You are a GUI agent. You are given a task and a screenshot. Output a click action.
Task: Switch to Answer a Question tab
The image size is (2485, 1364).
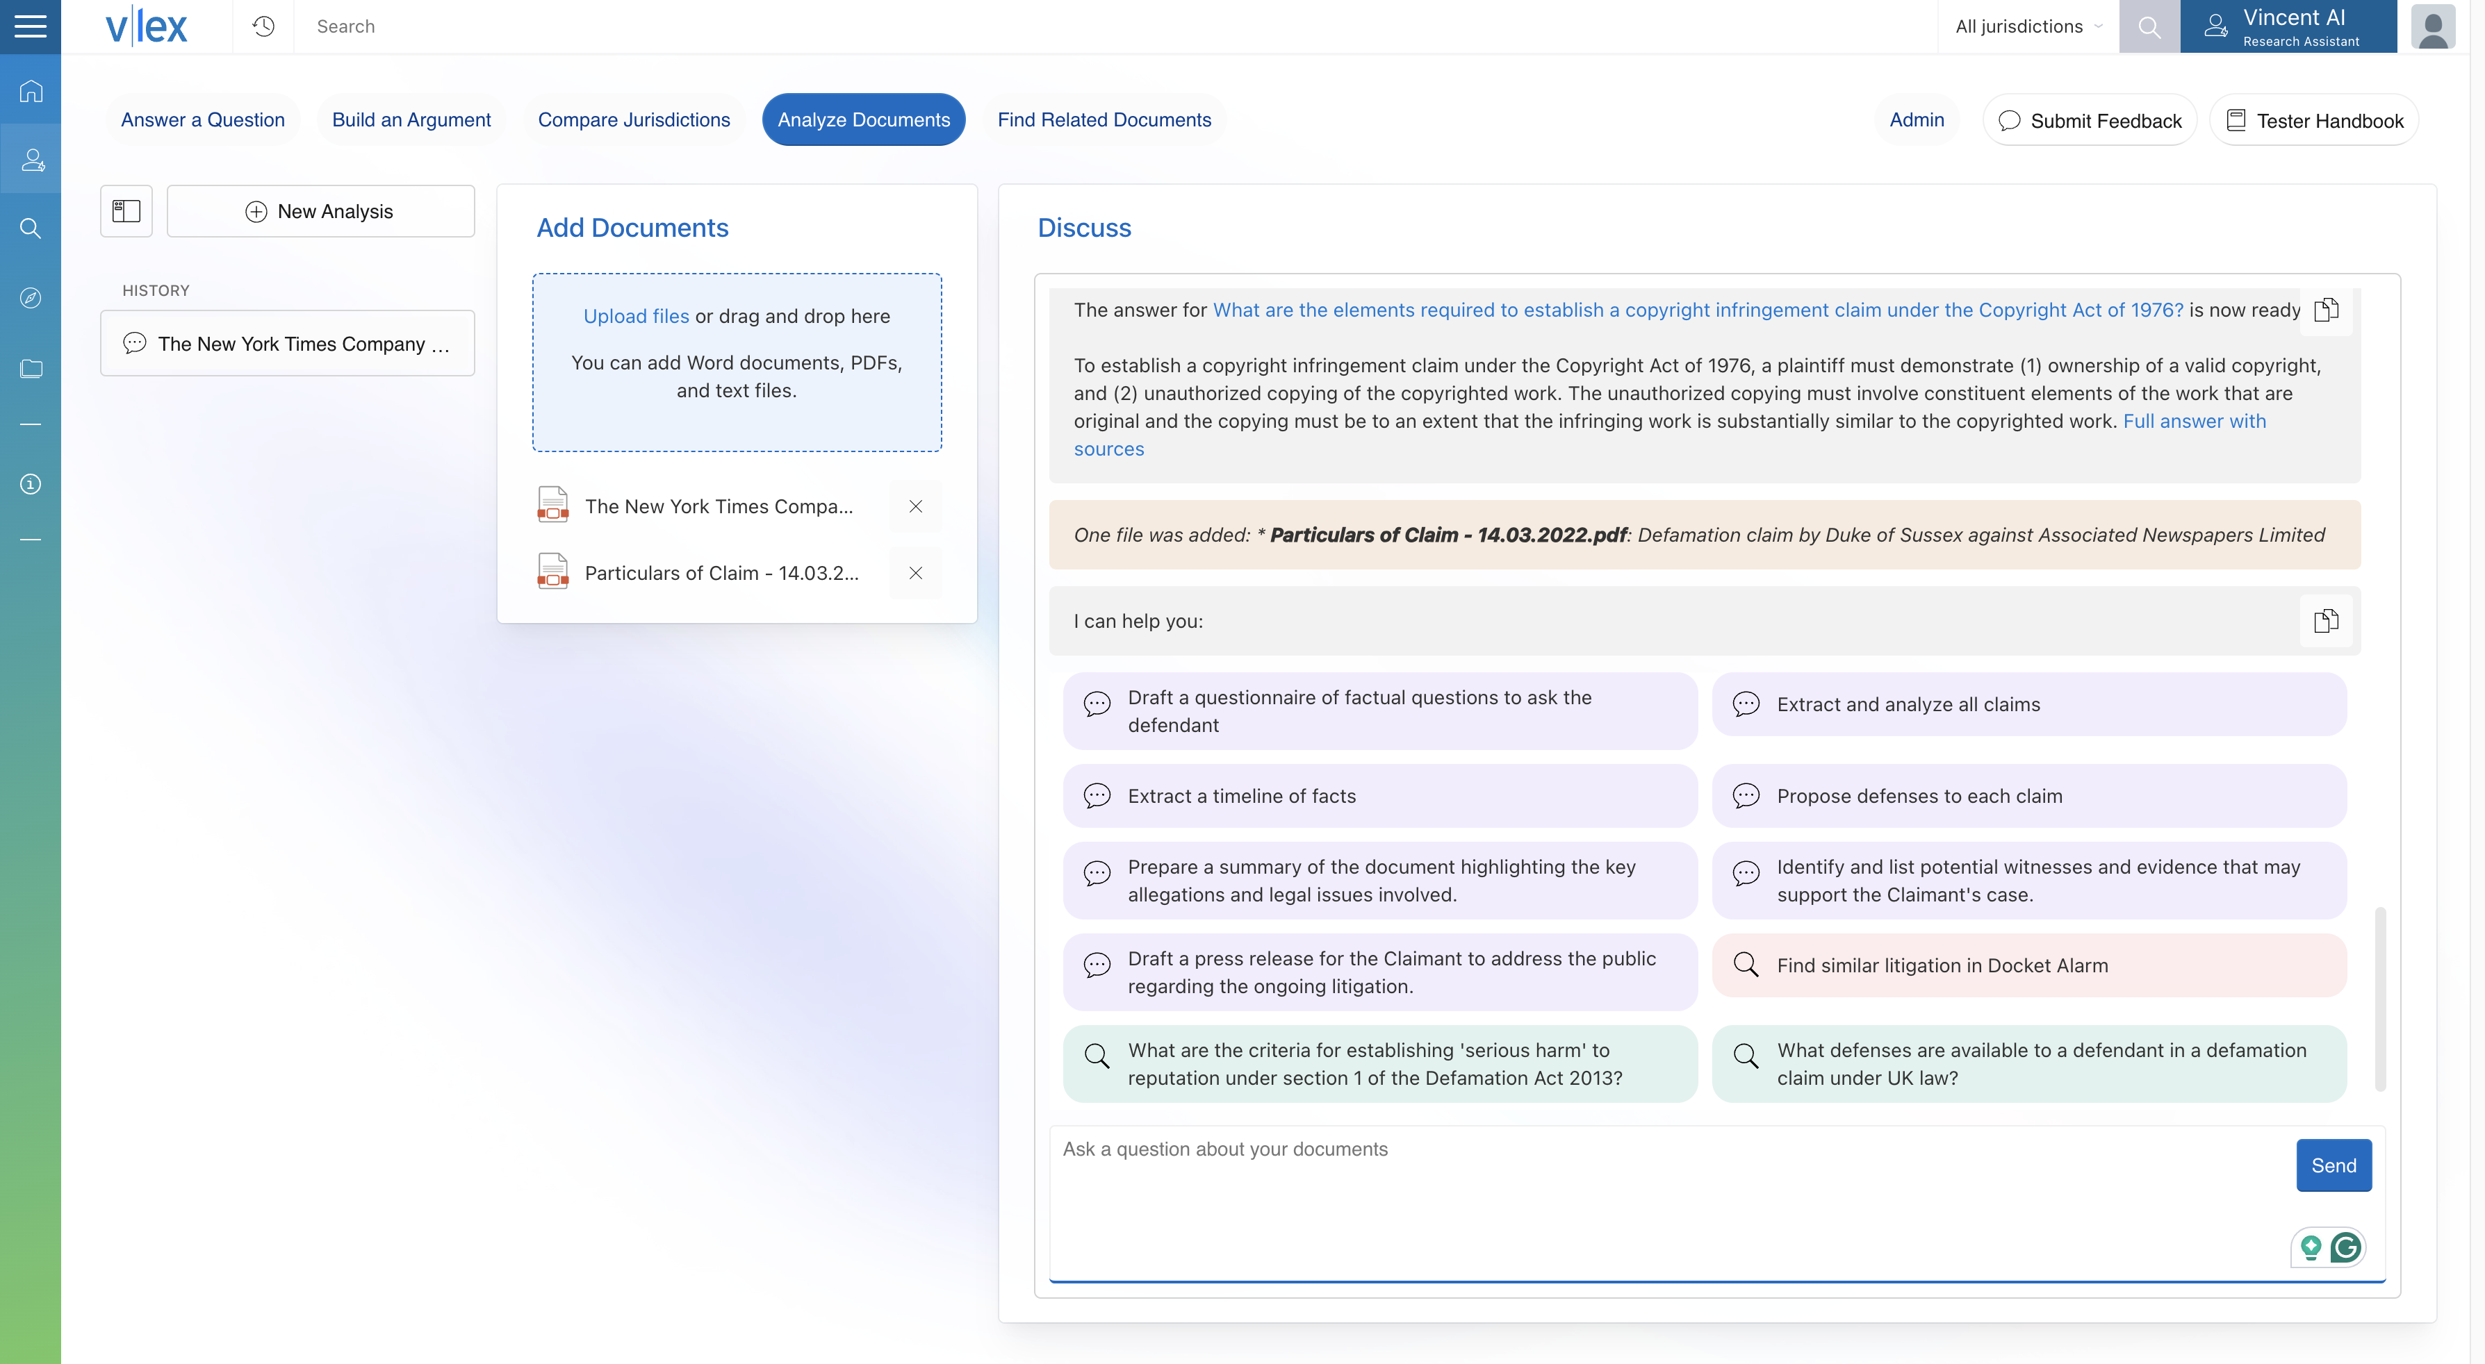tap(203, 119)
